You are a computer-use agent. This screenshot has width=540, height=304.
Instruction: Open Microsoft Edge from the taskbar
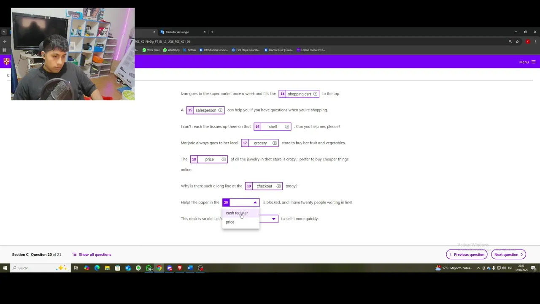point(97,268)
